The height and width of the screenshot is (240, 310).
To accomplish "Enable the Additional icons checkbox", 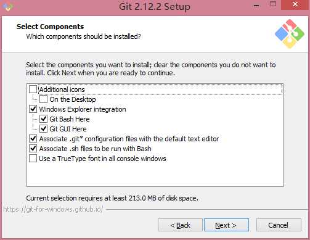I will 33,89.
